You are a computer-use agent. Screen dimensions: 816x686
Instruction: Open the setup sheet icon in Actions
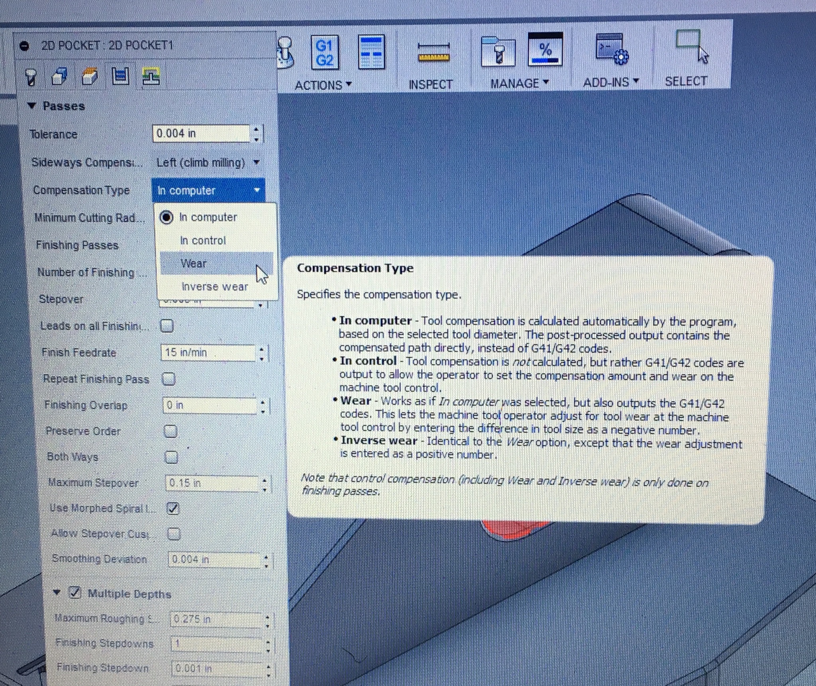pos(371,53)
